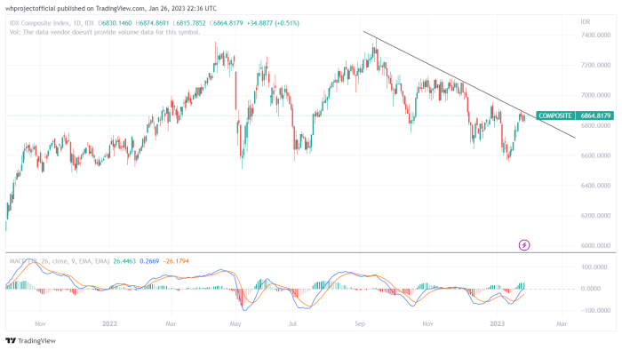The height and width of the screenshot is (350, 622).
Task: Click the +34.8877 (+0.51%) change value
Action: click(273, 23)
